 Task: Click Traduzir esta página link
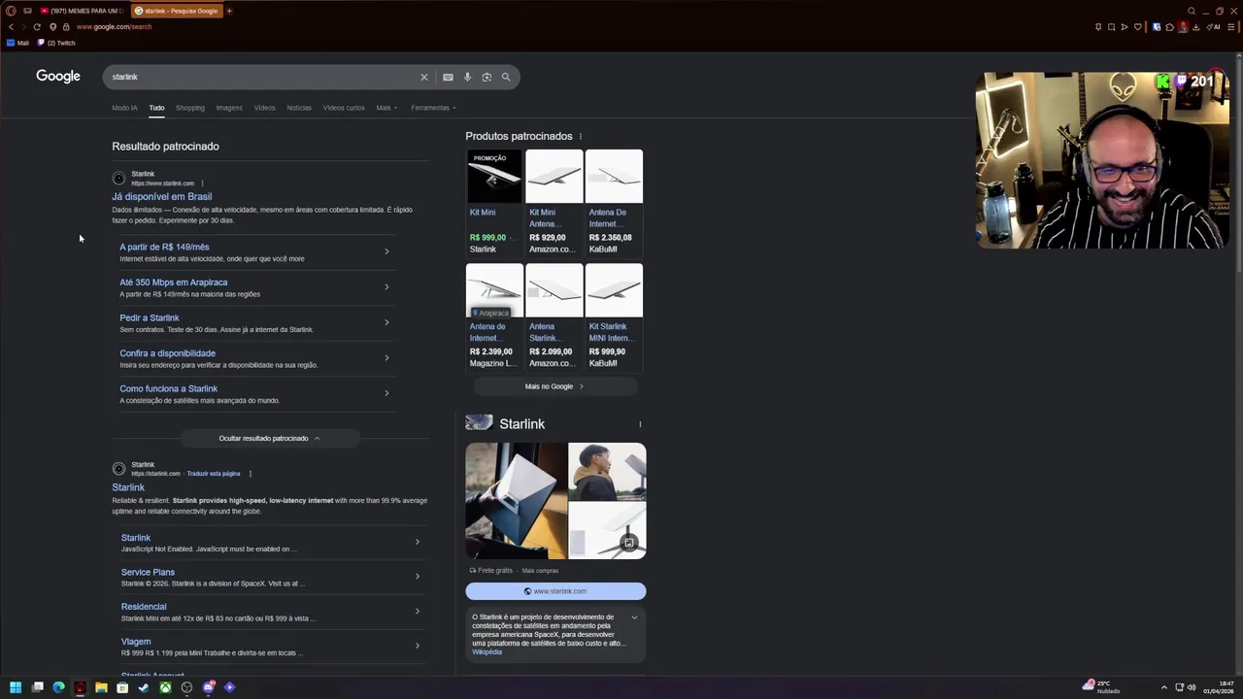click(x=214, y=474)
